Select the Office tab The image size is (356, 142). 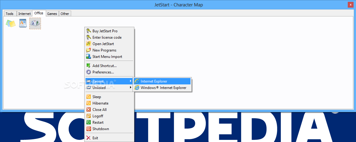(39, 13)
